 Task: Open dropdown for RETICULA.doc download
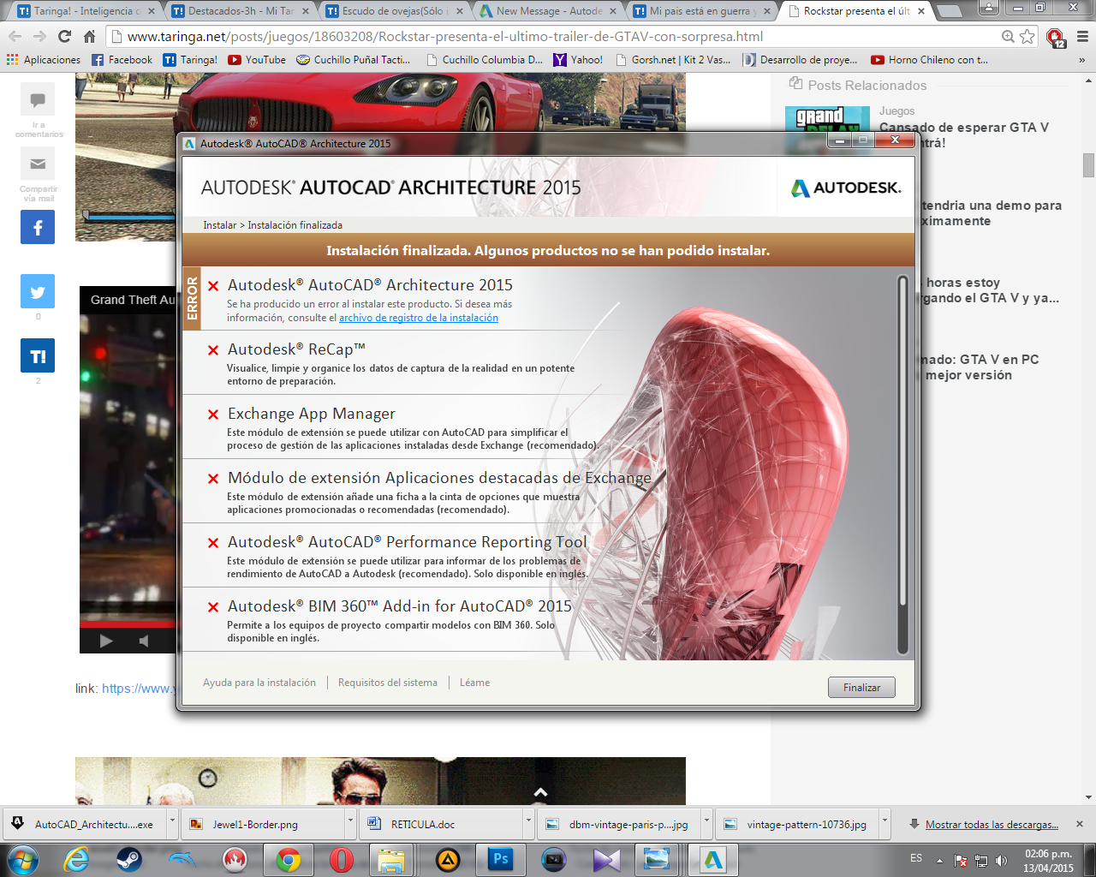[x=527, y=824]
